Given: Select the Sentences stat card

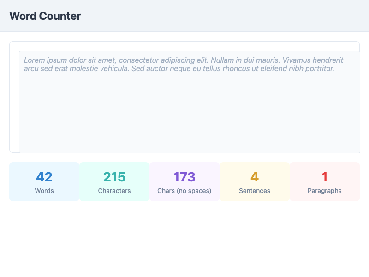Looking at the screenshot, I should (255, 181).
